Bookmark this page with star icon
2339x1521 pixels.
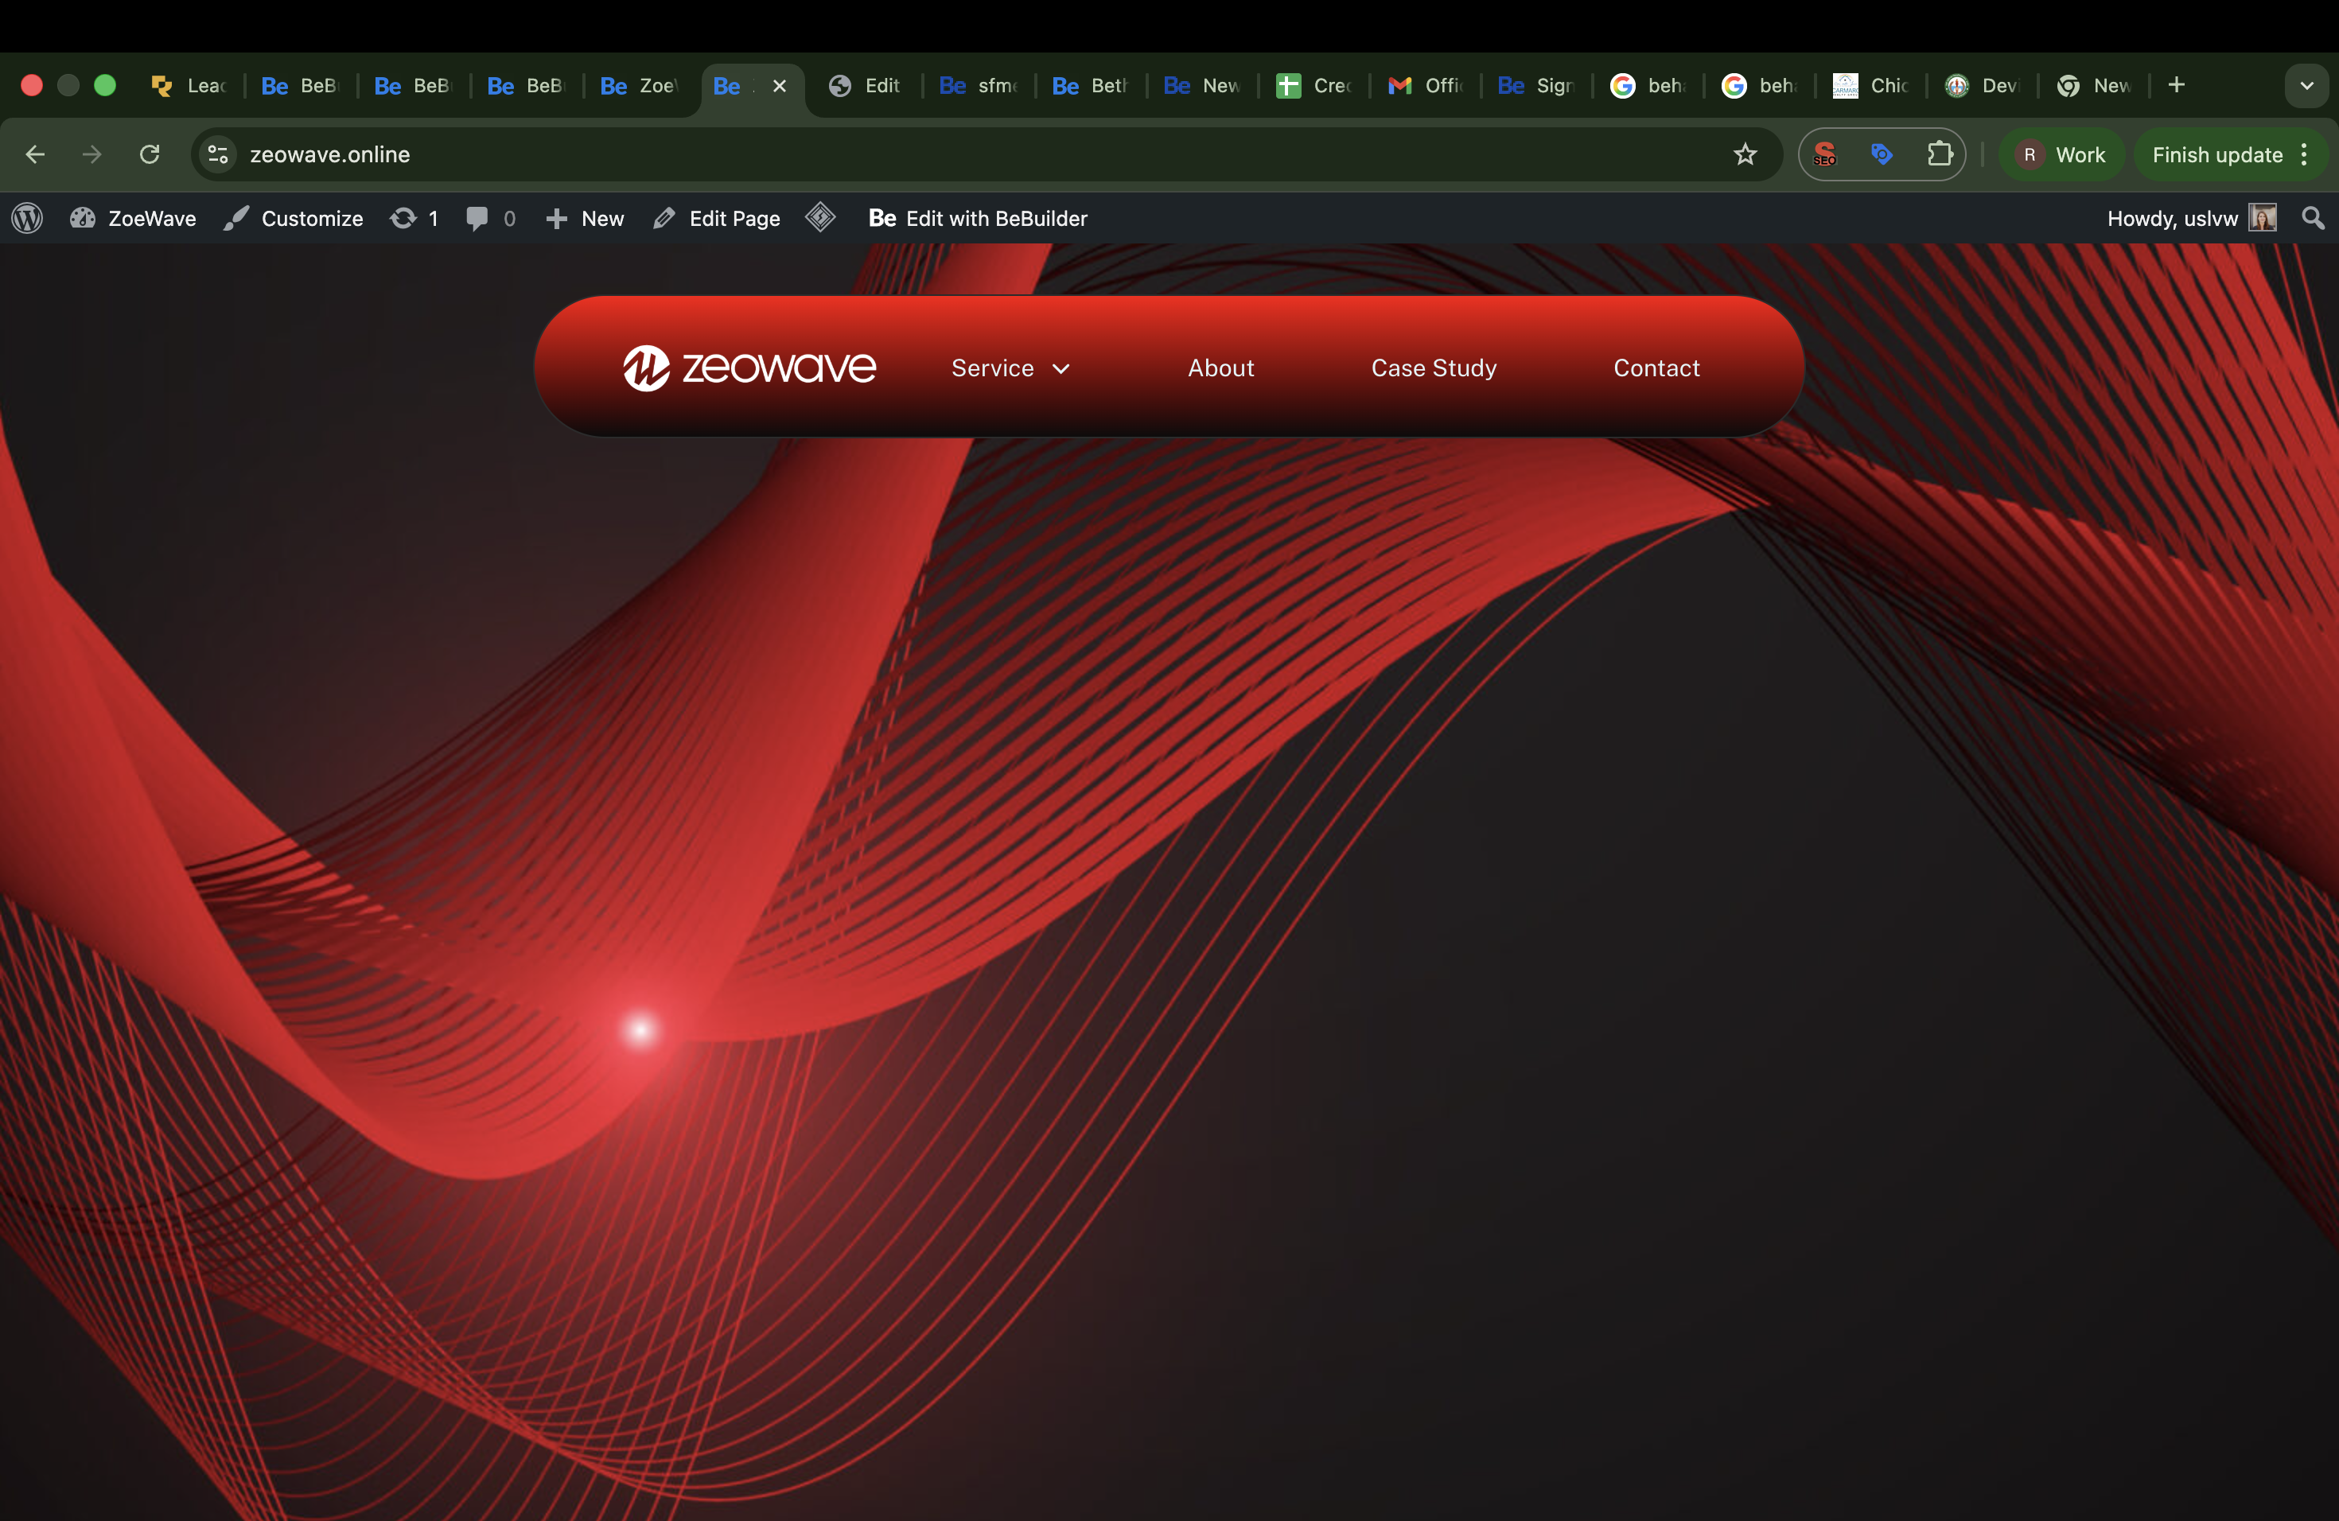pos(1745,154)
